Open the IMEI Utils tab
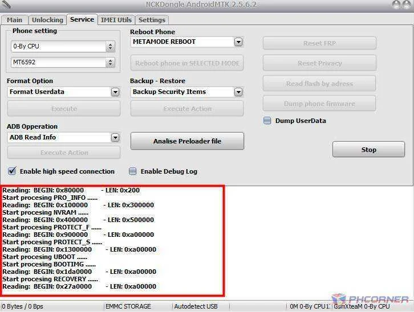Screen dimensions: 414x312 click(116, 20)
